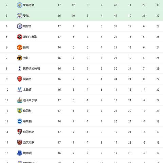Click the Everton club crest
Image resolution: width=163 pixels, height=163 pixels.
(19, 153)
